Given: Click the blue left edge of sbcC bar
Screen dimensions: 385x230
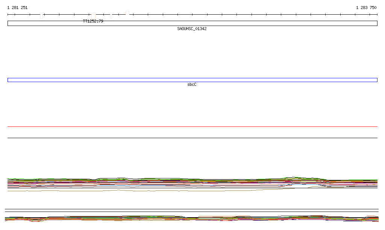Looking at the screenshot, I should click(x=8, y=80).
